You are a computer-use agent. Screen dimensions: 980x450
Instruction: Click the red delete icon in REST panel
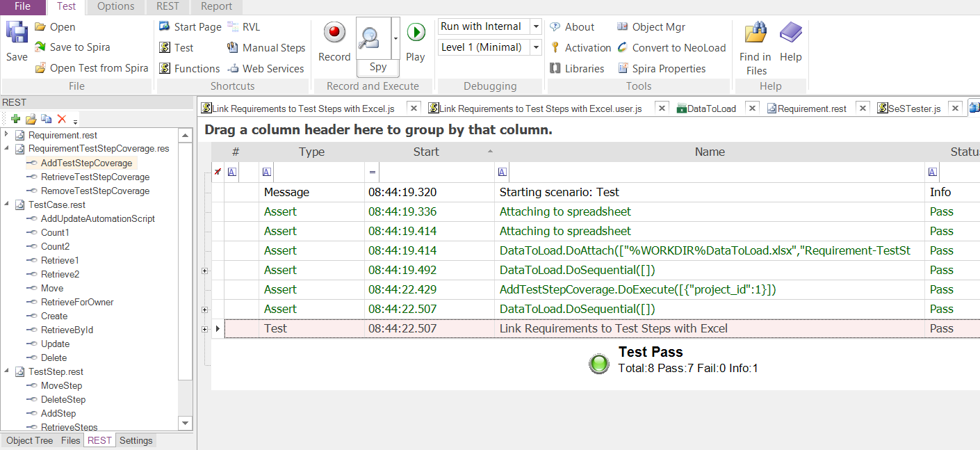pyautogui.click(x=61, y=120)
